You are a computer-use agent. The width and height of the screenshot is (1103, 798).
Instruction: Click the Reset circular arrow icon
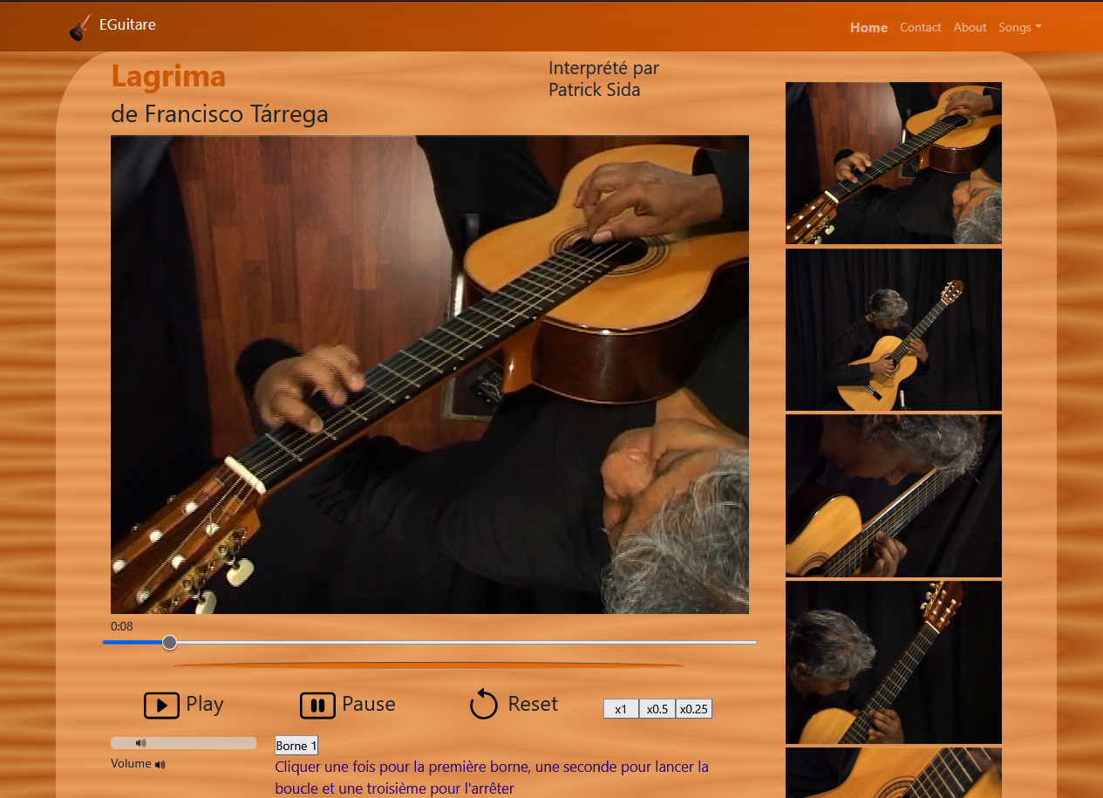click(x=483, y=704)
